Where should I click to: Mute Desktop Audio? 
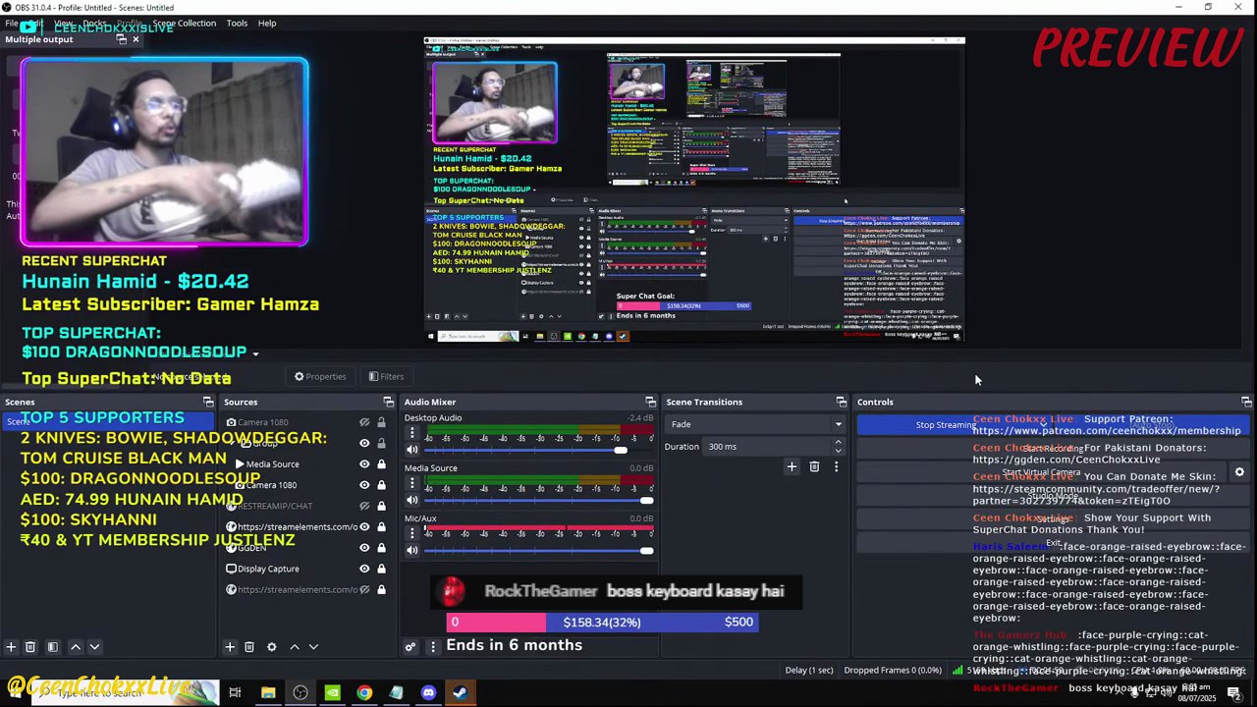tap(412, 450)
